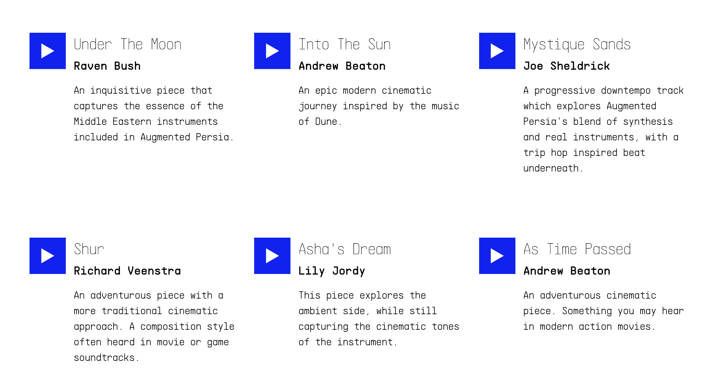Image resolution: width=719 pixels, height=391 pixels.
Task: Start the As Time Passed track
Action: click(x=497, y=256)
